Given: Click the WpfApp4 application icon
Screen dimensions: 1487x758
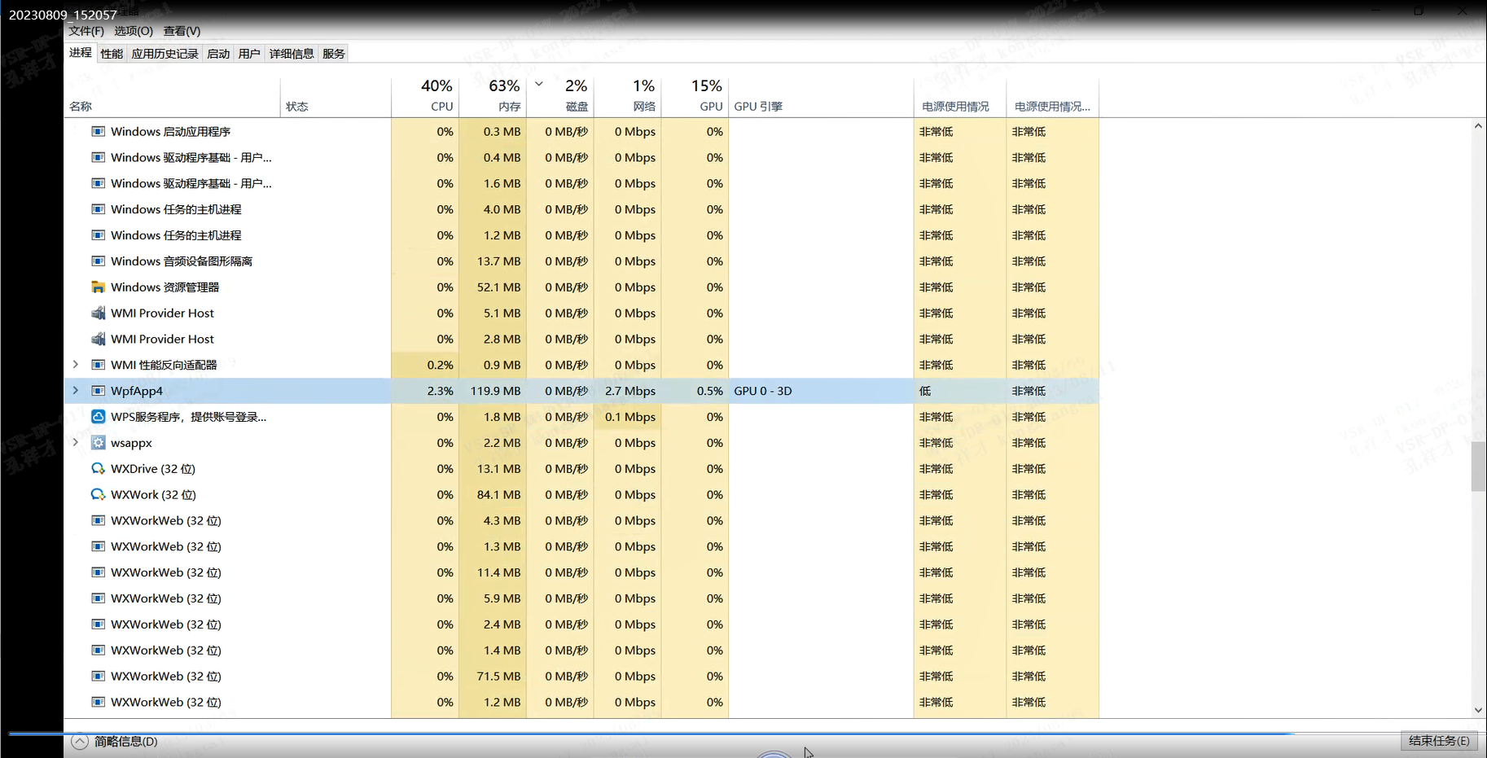Looking at the screenshot, I should [x=98, y=391].
